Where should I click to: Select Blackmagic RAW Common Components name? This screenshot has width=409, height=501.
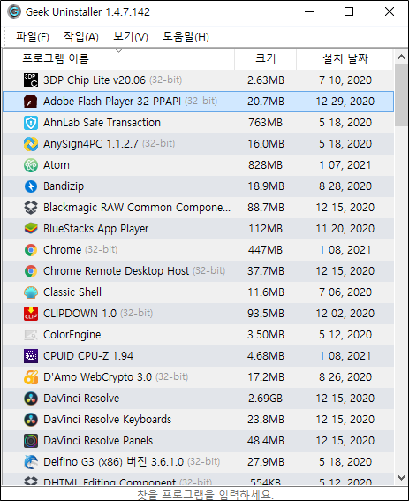click(x=137, y=208)
